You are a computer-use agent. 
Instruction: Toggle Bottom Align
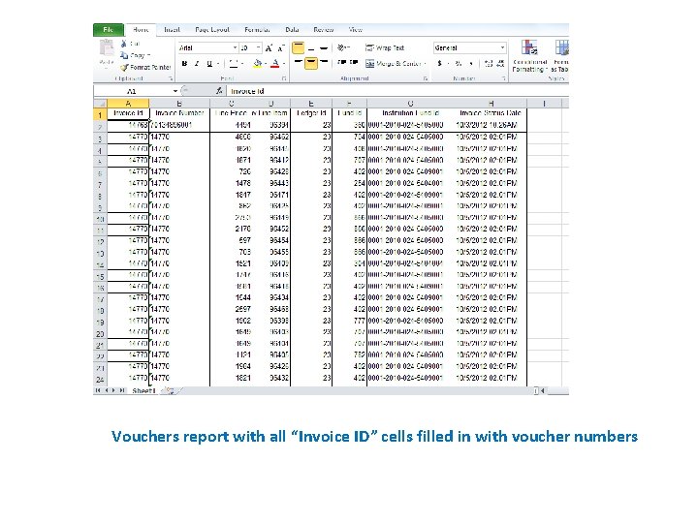324,47
